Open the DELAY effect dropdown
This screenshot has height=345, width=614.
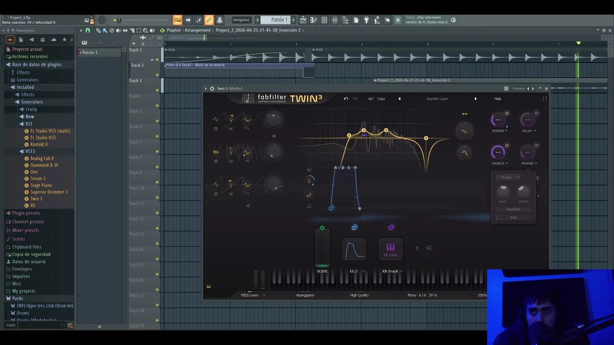(529, 131)
